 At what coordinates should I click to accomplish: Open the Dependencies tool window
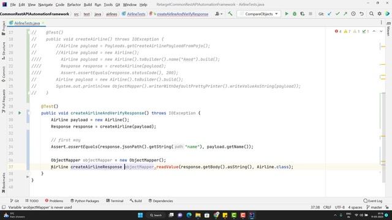[x=160, y=201]
